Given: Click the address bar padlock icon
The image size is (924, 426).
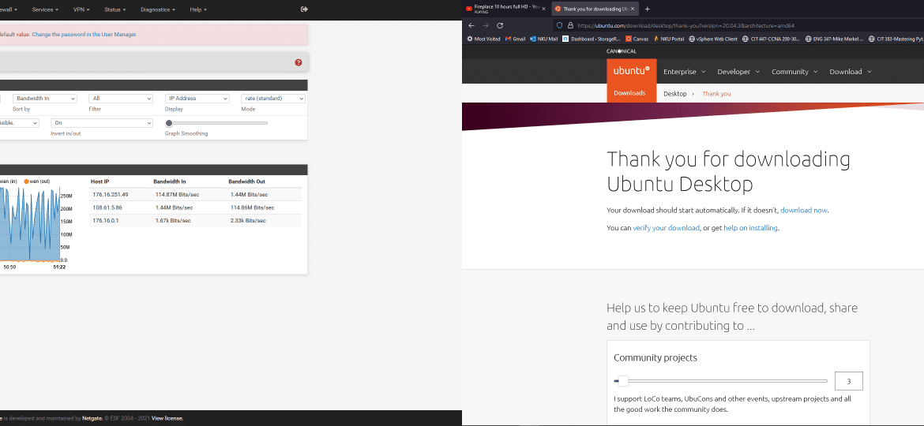Looking at the screenshot, I should (x=570, y=25).
